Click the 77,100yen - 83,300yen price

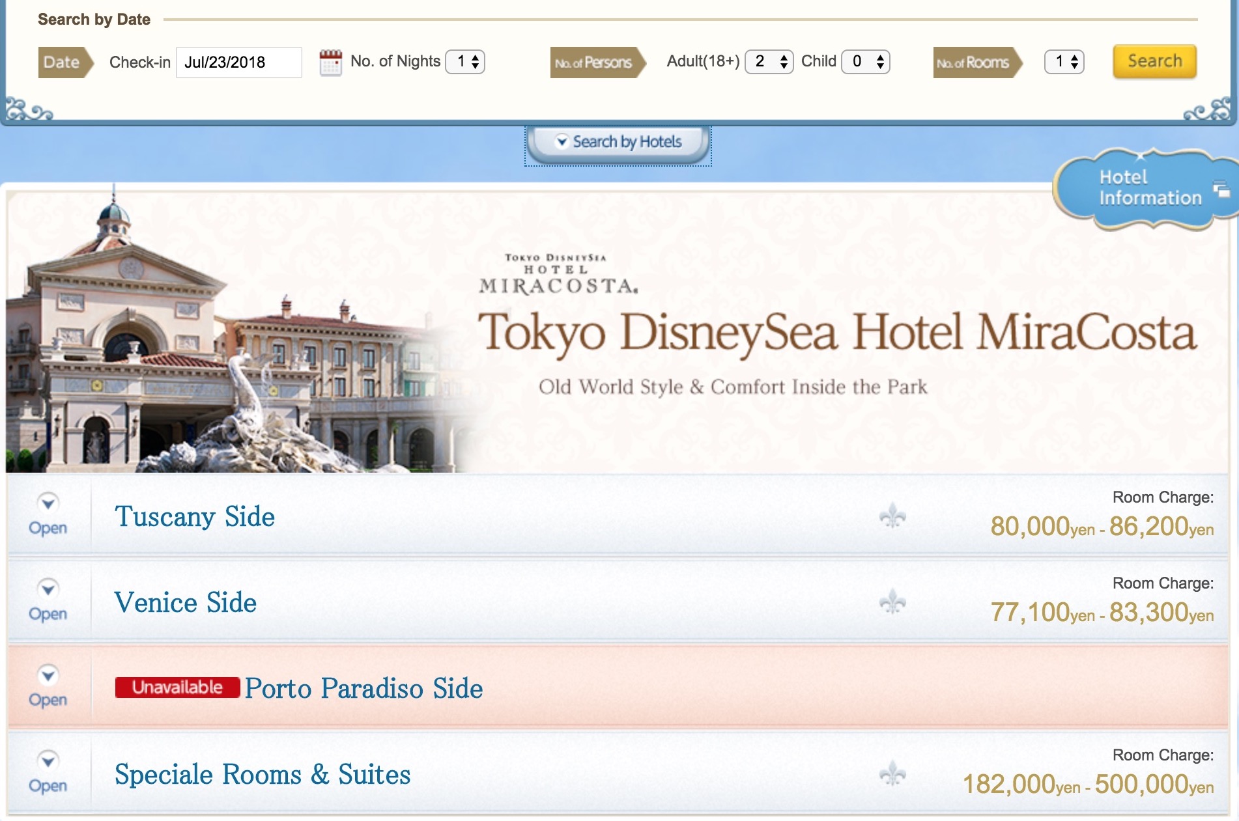[x=1102, y=612]
